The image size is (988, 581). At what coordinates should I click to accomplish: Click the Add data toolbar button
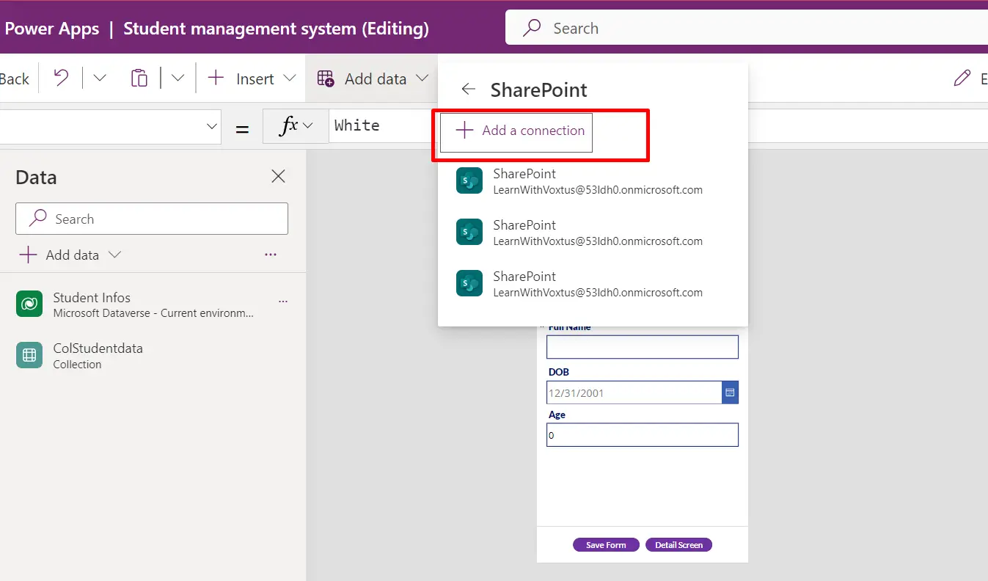[372, 78]
